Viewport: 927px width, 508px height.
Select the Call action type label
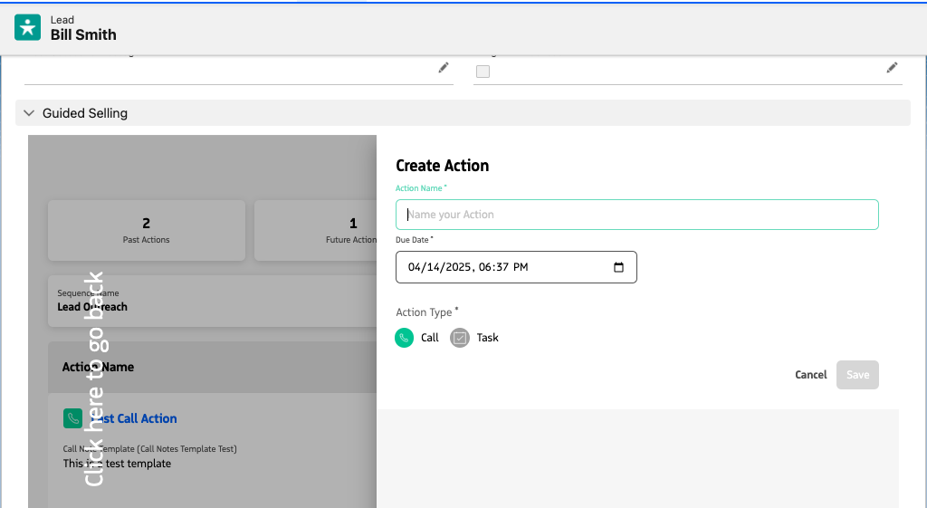point(430,338)
